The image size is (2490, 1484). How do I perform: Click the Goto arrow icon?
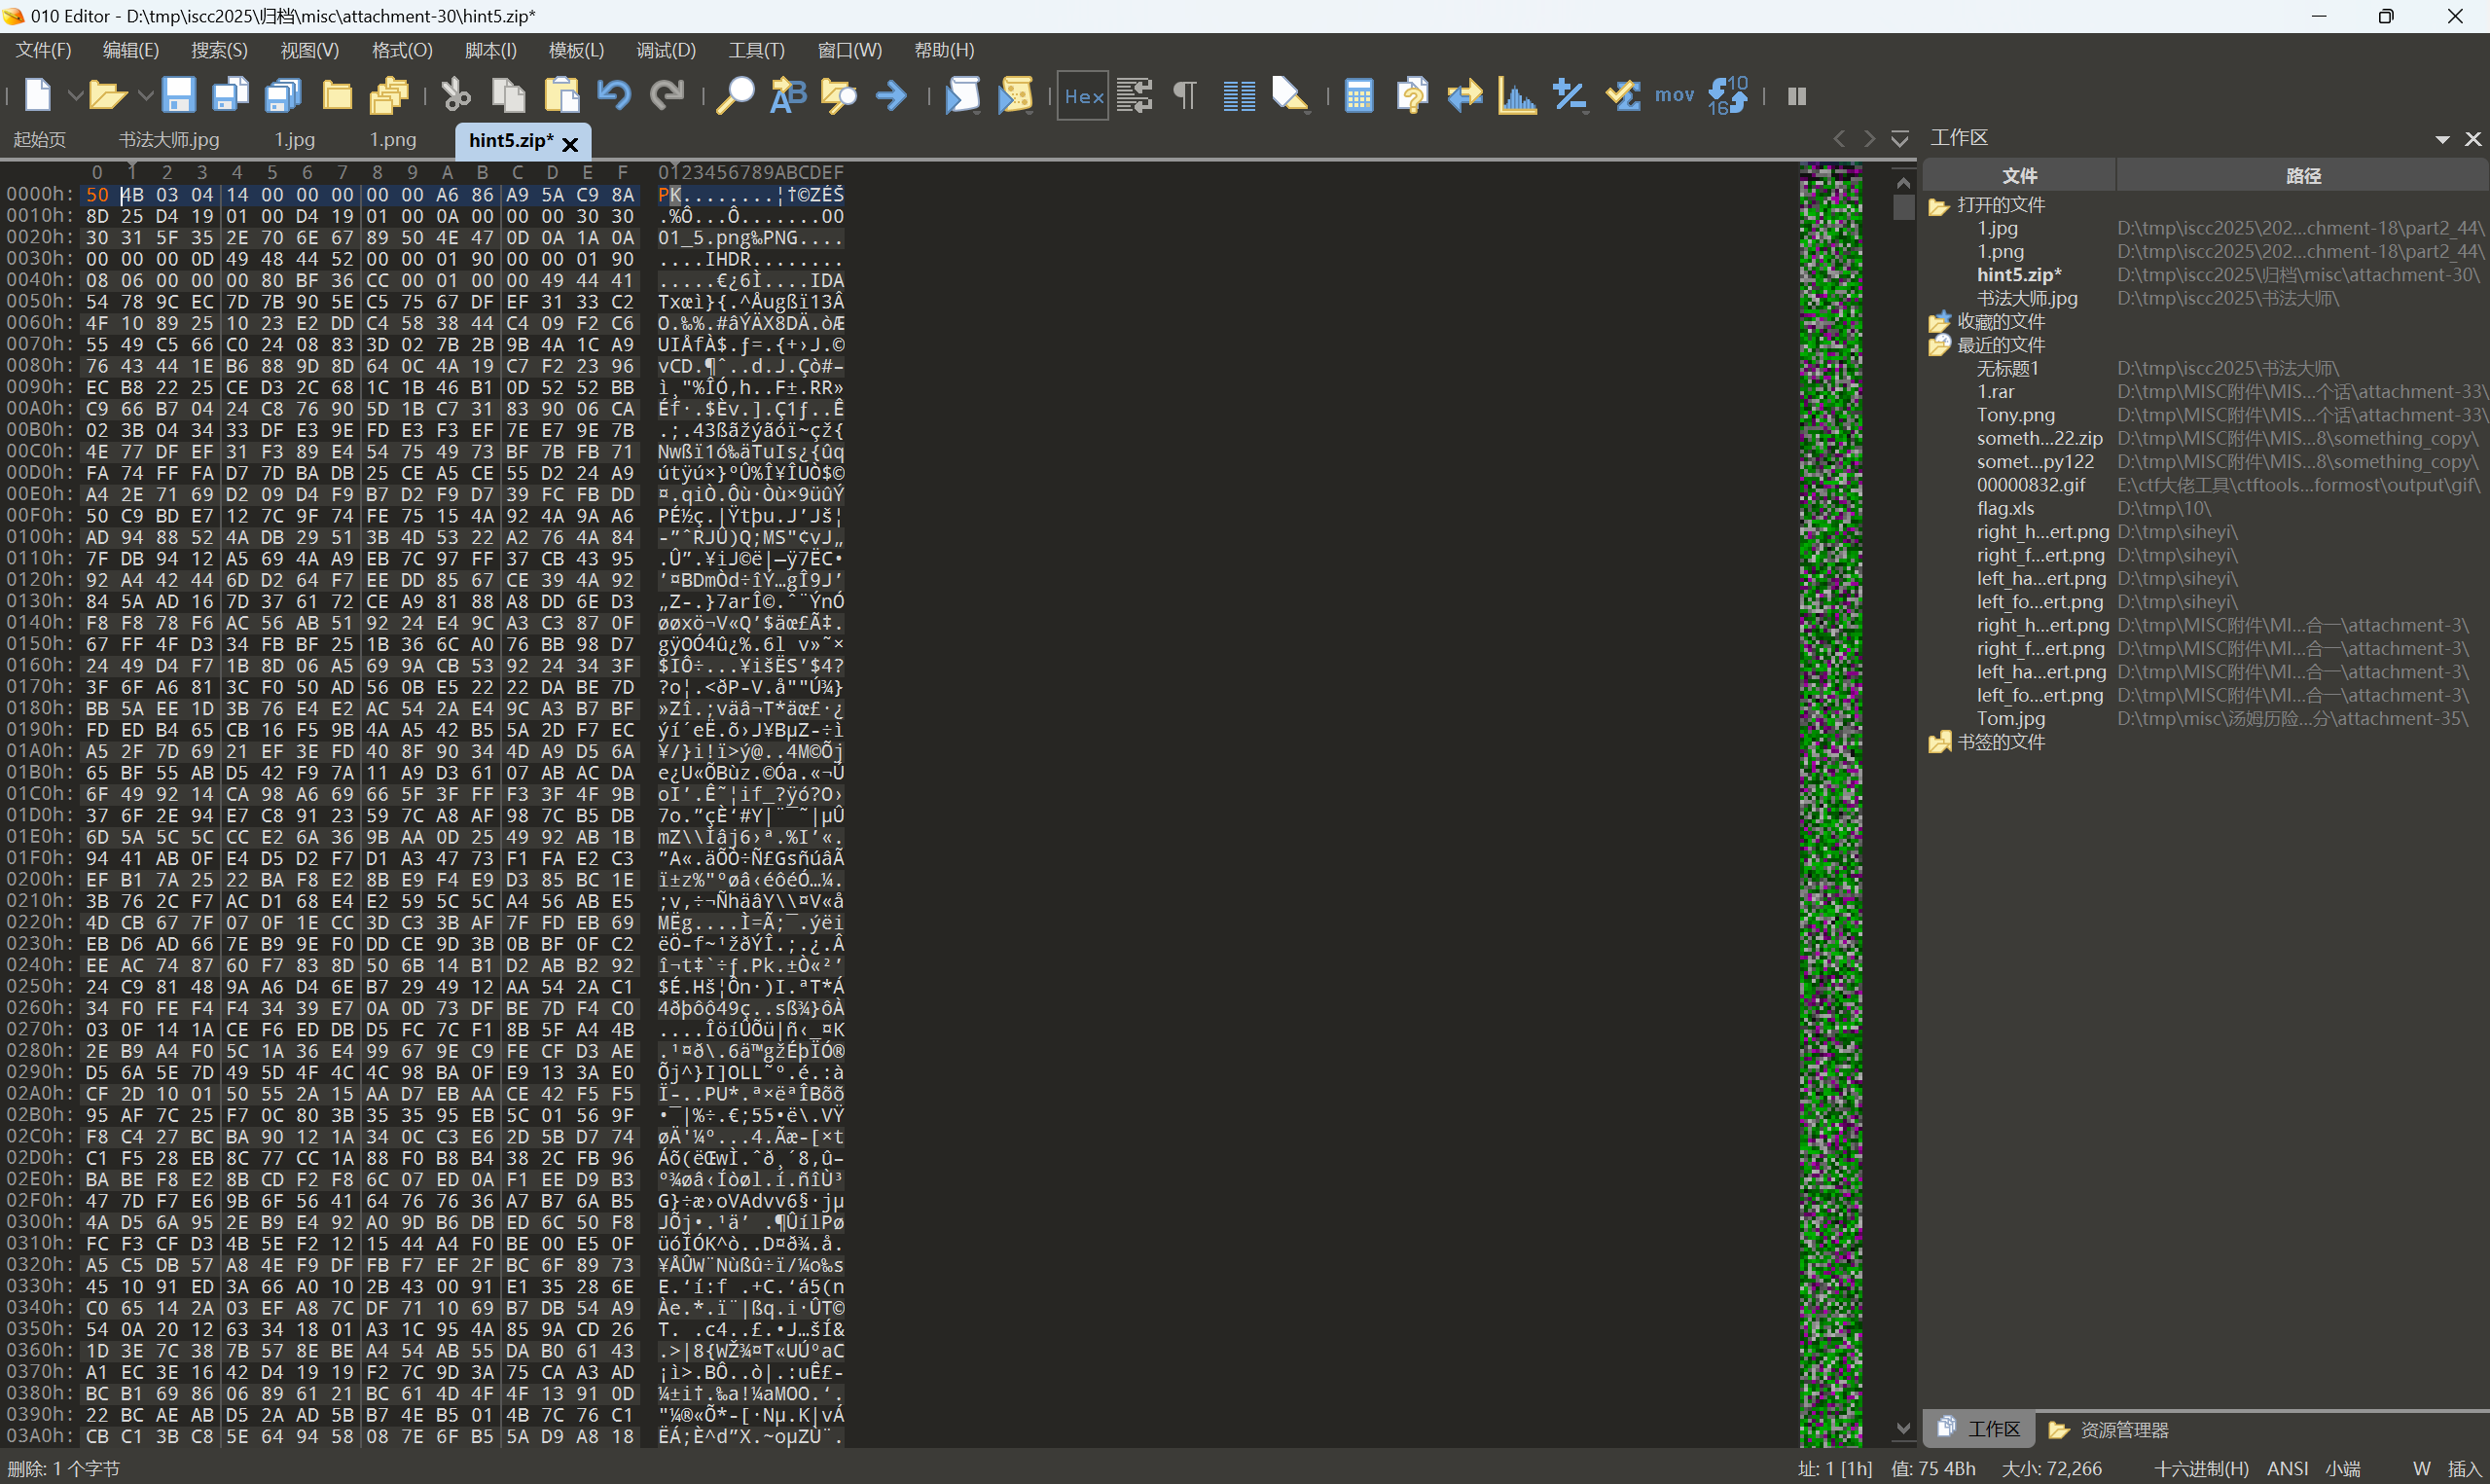pos(890,96)
